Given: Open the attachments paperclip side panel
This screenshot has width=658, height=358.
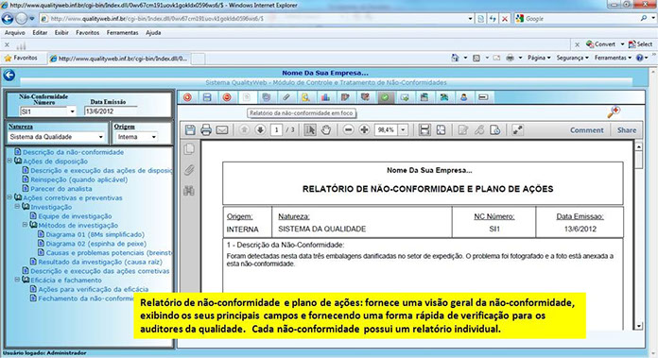Looking at the screenshot, I should pyautogui.click(x=189, y=170).
